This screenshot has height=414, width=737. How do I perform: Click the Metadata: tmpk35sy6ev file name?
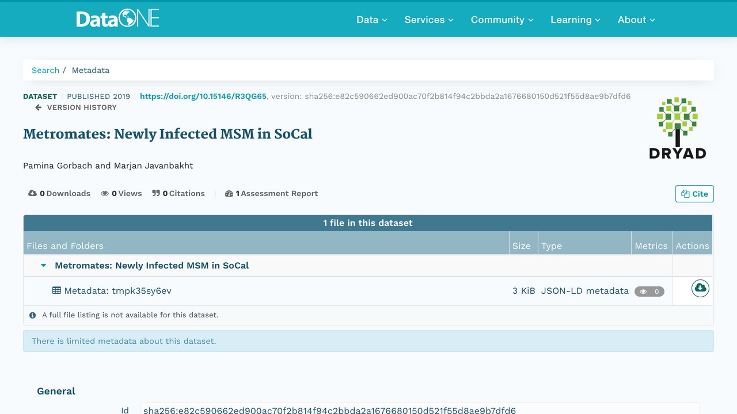pos(117,291)
